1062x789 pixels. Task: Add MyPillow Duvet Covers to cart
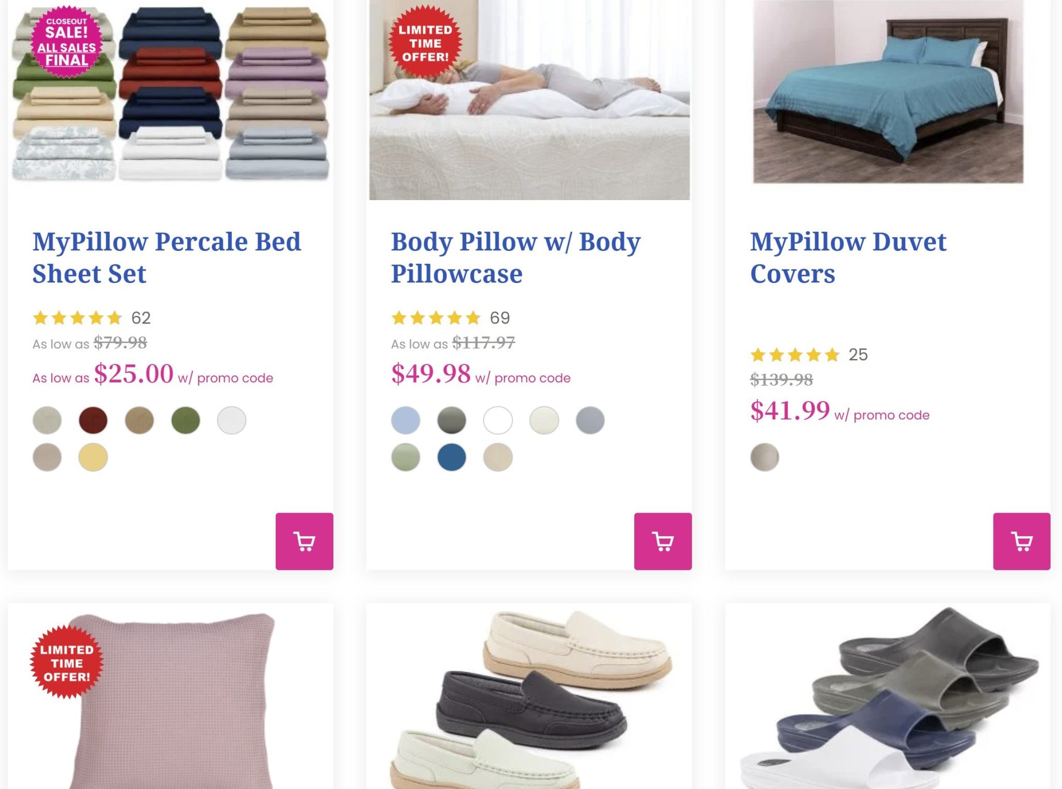point(1022,541)
